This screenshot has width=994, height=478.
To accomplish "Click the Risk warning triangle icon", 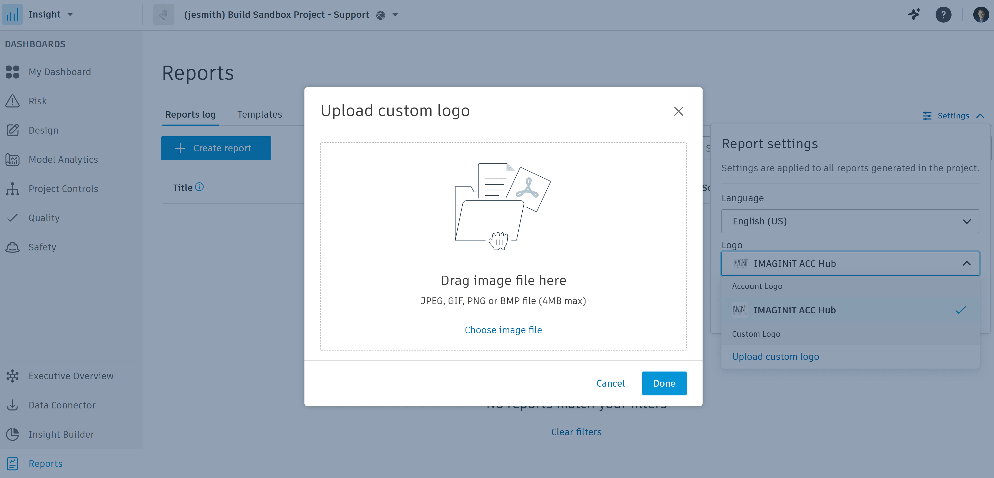I will [12, 101].
